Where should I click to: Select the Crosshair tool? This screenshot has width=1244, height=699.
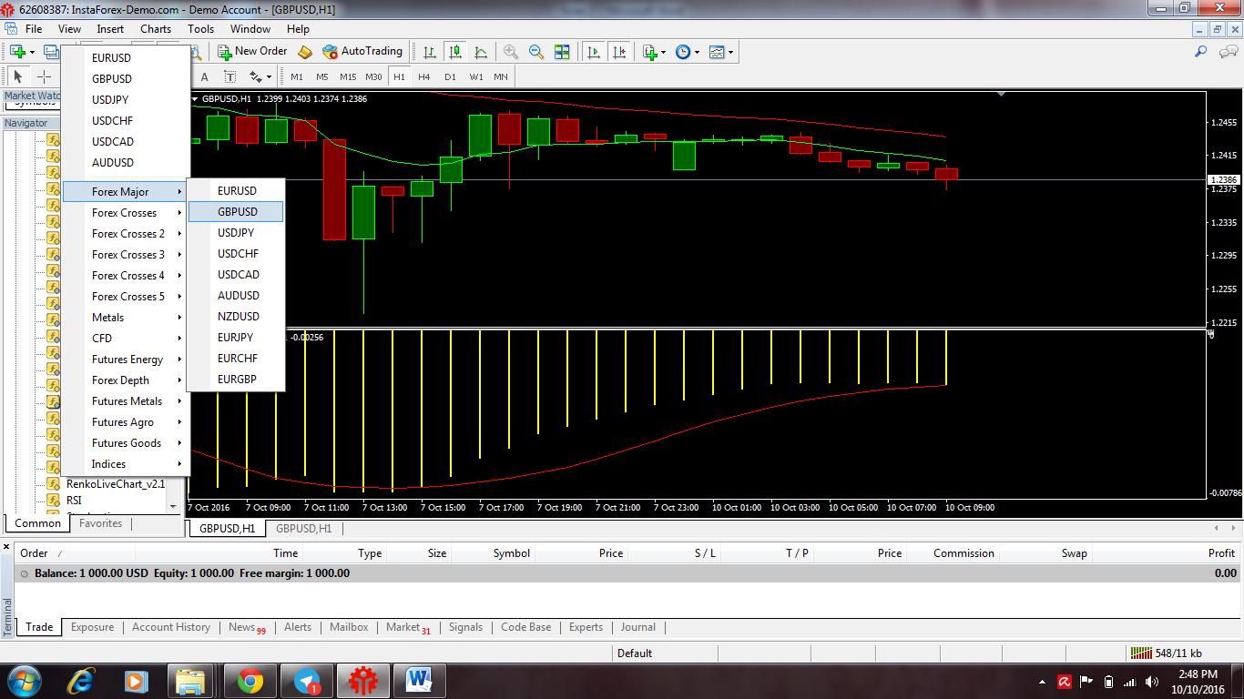(x=45, y=76)
